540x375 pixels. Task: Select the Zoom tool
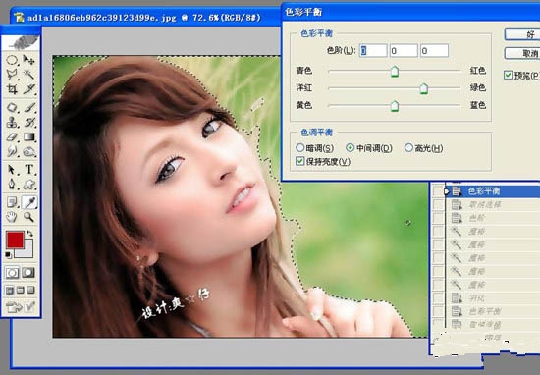click(x=28, y=217)
